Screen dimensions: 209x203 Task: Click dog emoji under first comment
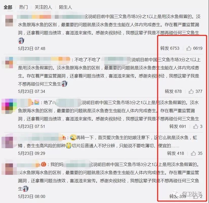(21, 41)
